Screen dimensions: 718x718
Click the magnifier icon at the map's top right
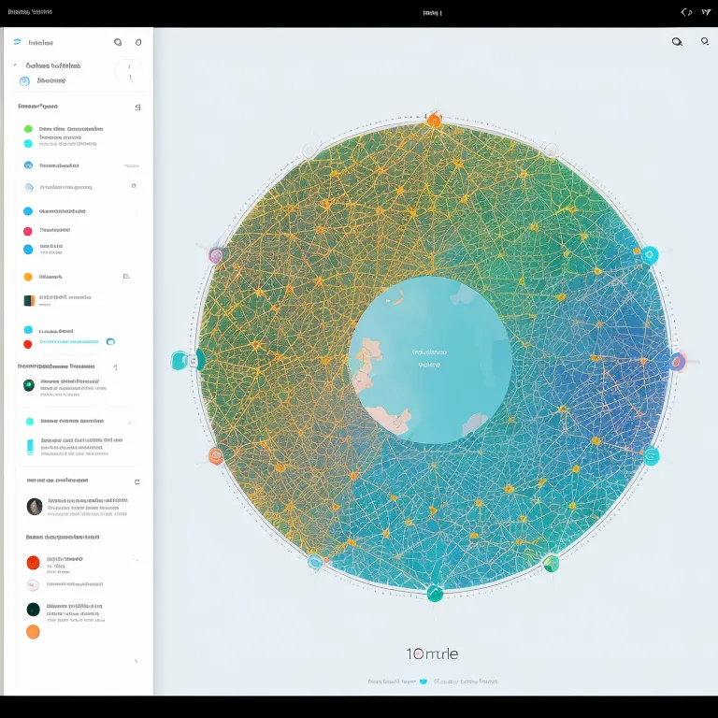(x=677, y=42)
